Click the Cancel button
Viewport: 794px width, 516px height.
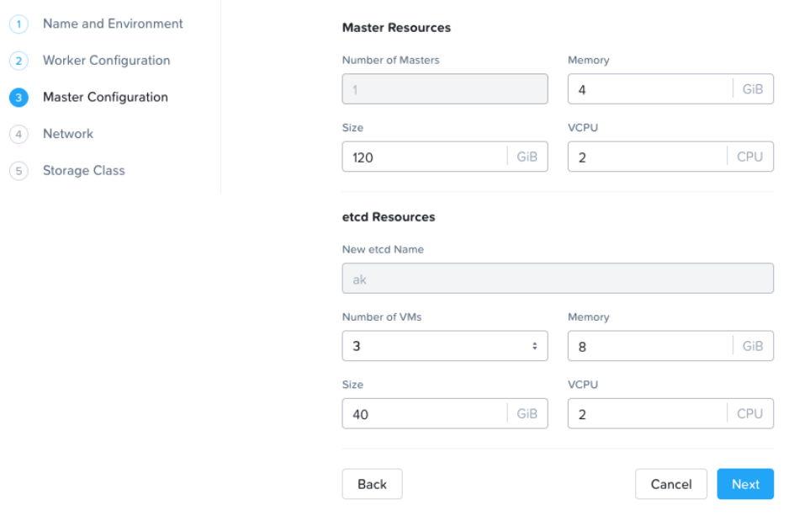(x=671, y=484)
